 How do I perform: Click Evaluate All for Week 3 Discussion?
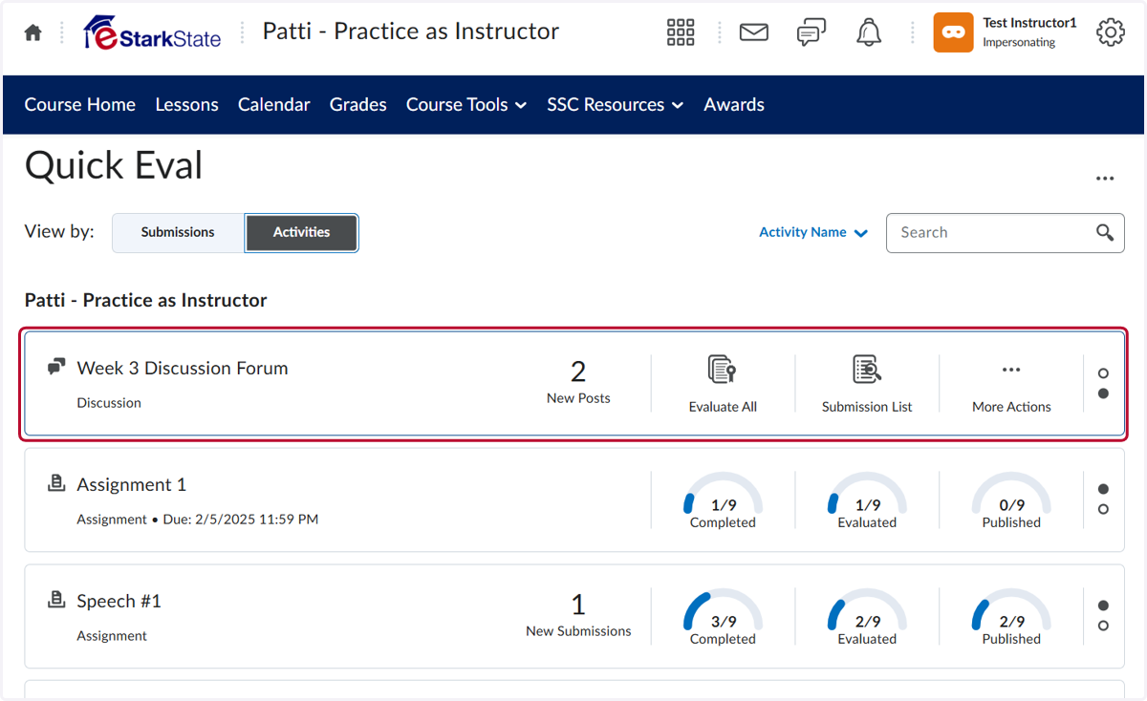click(723, 384)
